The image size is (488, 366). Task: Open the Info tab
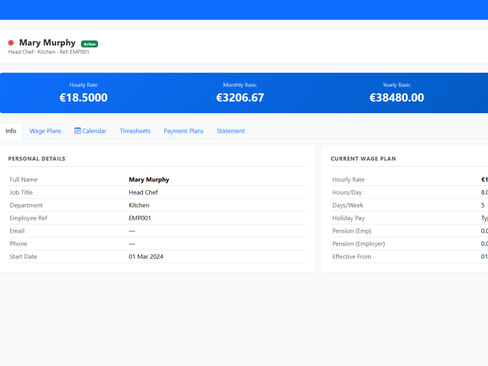point(11,131)
